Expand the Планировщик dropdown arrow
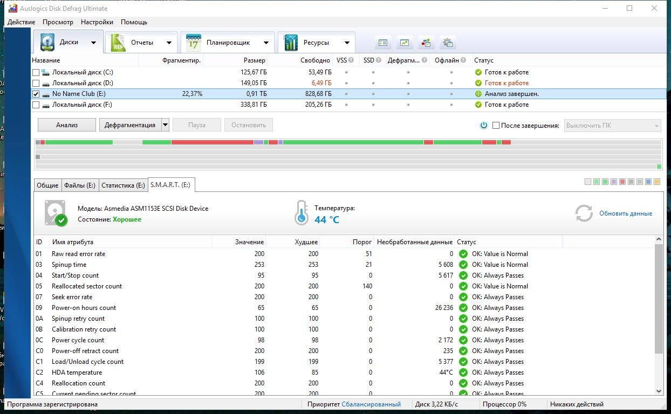The height and width of the screenshot is (414, 671). pos(266,43)
